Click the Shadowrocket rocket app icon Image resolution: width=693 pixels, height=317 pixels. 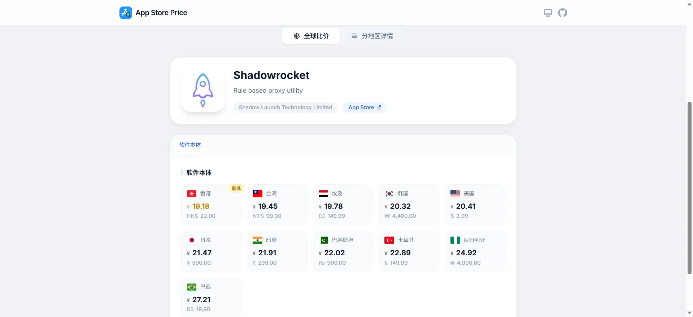(x=203, y=90)
